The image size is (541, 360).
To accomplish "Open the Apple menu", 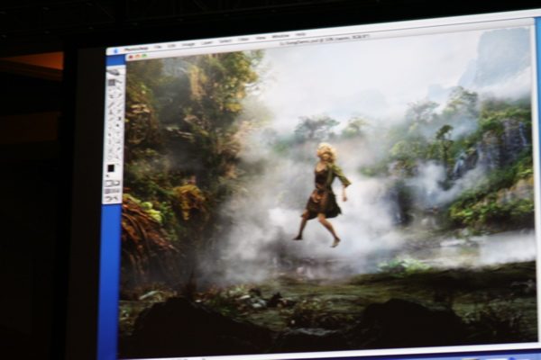I will 116,50.
